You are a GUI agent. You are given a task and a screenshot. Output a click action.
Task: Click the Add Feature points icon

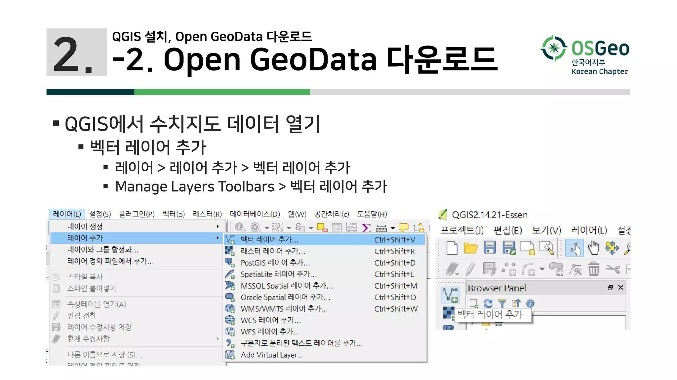pos(509,269)
